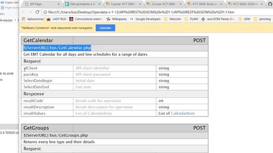
Task: Click the 'Result code for operation' description
Action: tap(98, 101)
